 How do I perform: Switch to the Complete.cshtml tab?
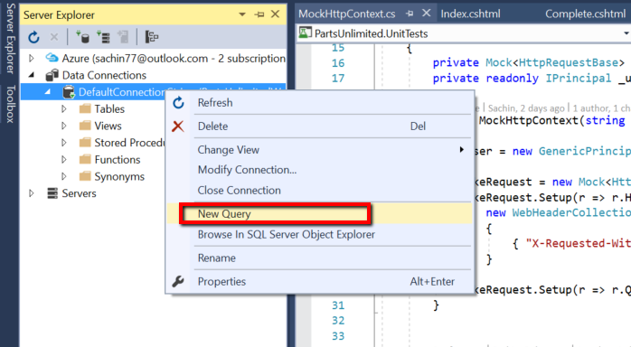(x=586, y=14)
